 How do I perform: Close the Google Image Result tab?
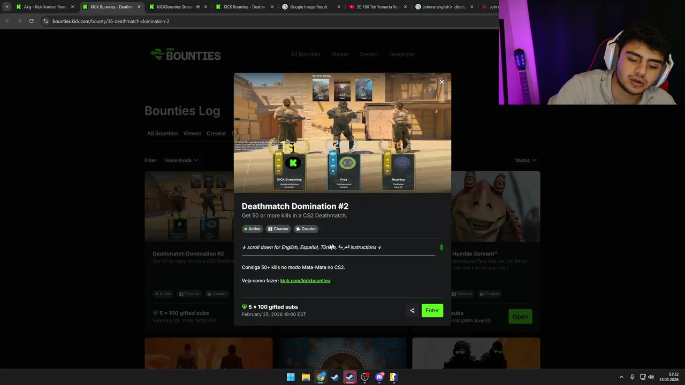(x=339, y=7)
